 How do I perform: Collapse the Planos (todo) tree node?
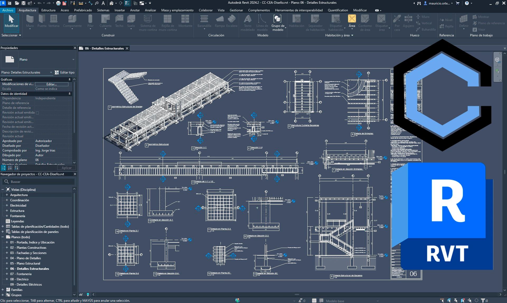tap(3, 237)
